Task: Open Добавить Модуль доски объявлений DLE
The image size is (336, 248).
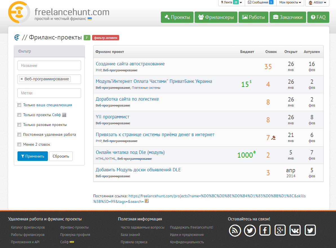Action: click(138, 170)
